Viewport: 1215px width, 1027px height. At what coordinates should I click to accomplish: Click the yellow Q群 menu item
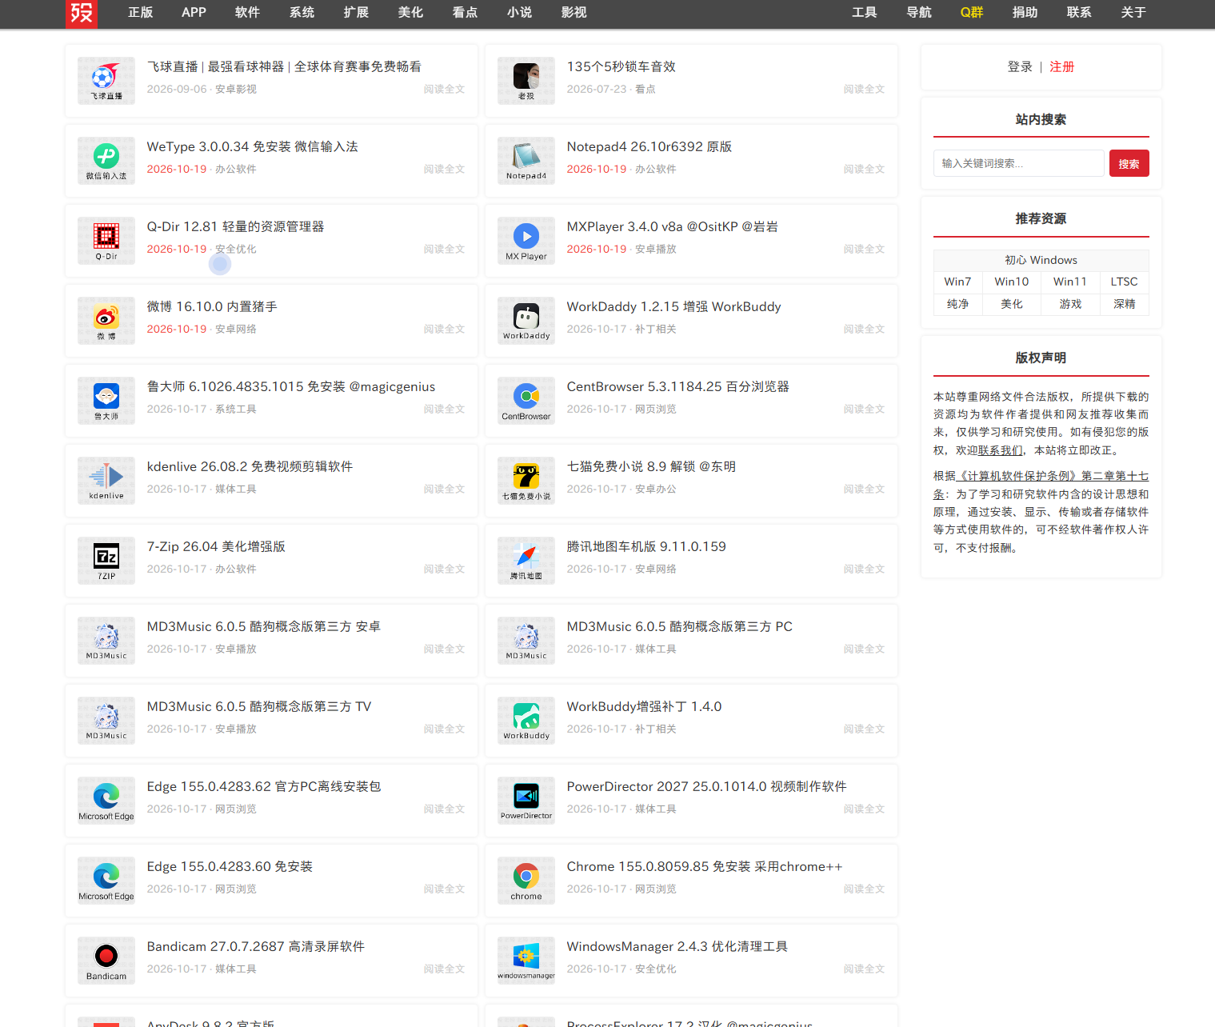pos(972,13)
